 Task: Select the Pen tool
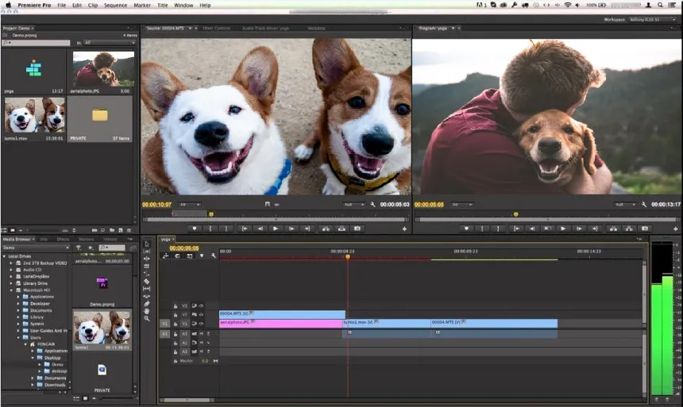pos(147,304)
